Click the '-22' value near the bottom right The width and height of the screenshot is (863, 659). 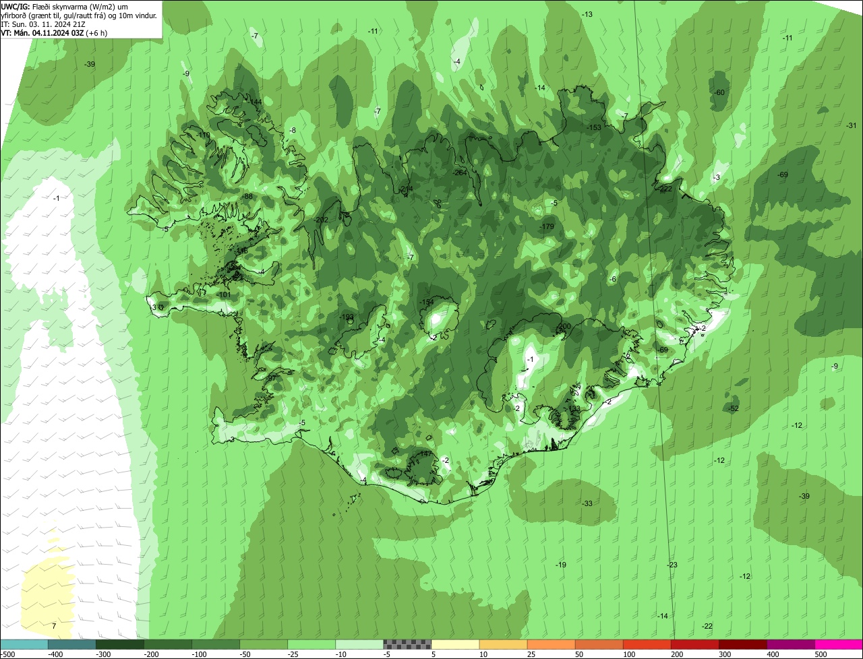[x=707, y=626]
